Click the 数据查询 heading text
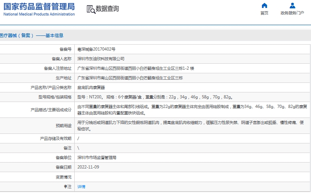Viewport: 311px width, 194px height. pos(107,9)
